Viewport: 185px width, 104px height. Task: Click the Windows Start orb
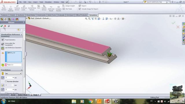3,101
